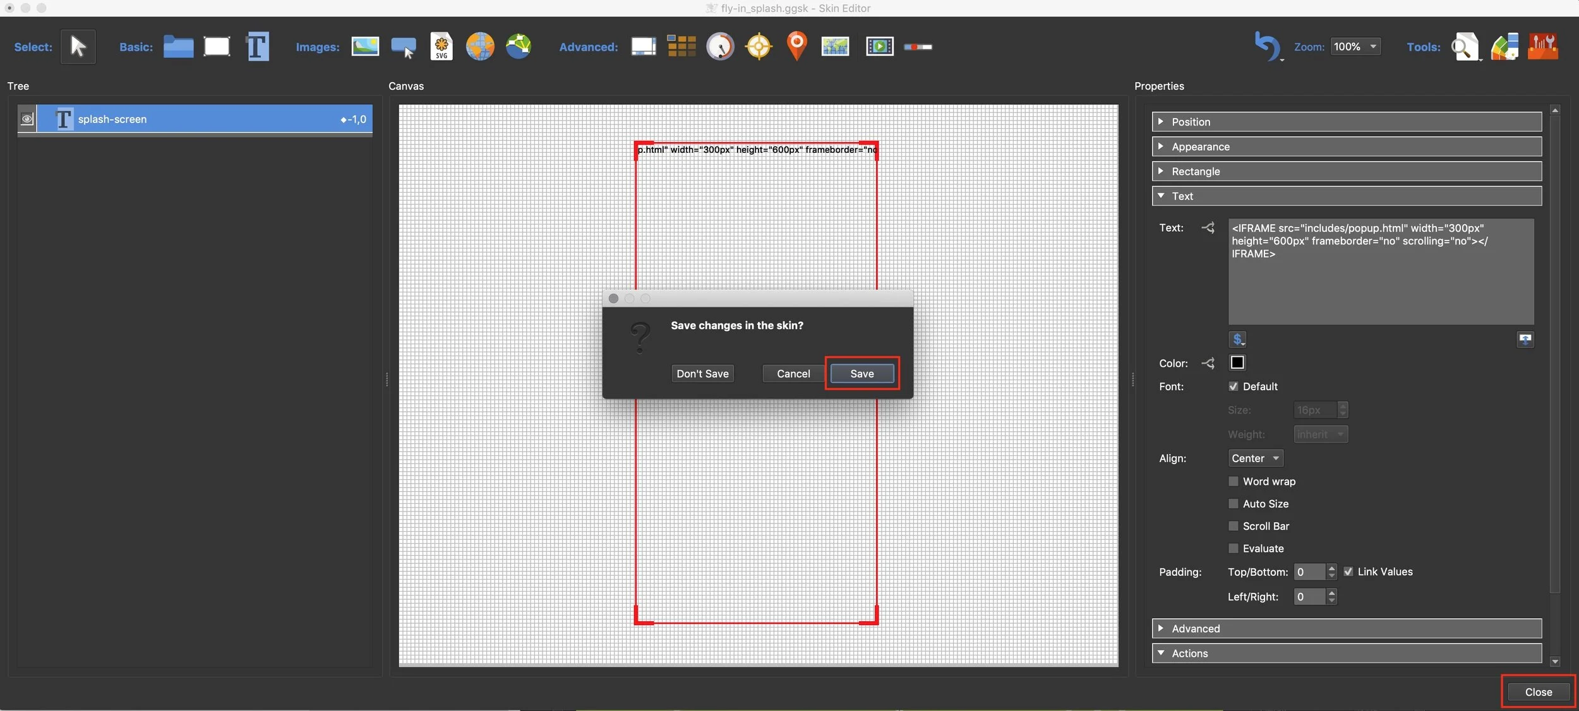Uncheck the Default font checkbox
Screen dimensions: 1579x711
(x=1233, y=386)
